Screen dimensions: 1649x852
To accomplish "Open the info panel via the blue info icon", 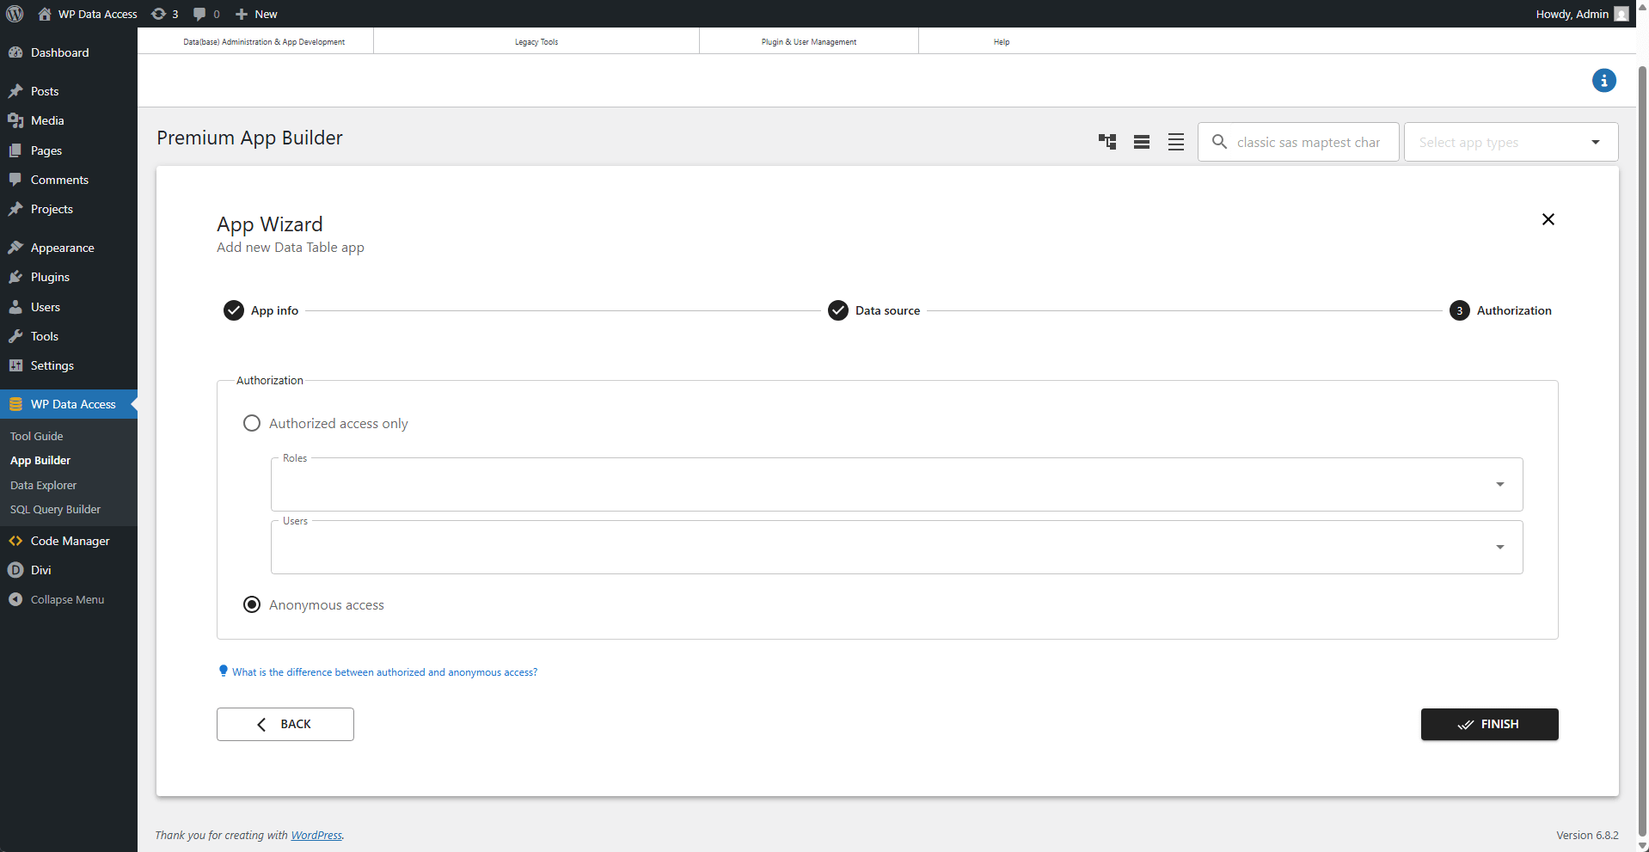I will click(1603, 80).
